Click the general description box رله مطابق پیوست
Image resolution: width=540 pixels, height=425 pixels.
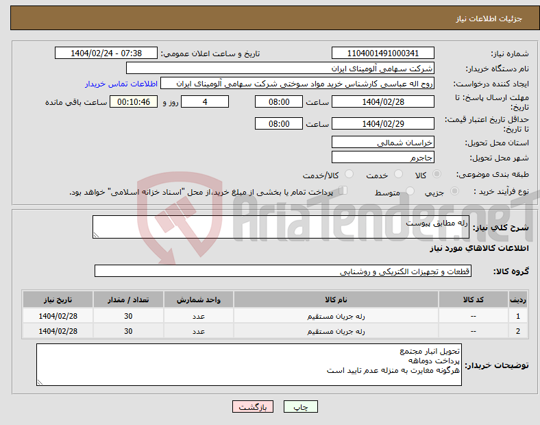click(x=281, y=227)
